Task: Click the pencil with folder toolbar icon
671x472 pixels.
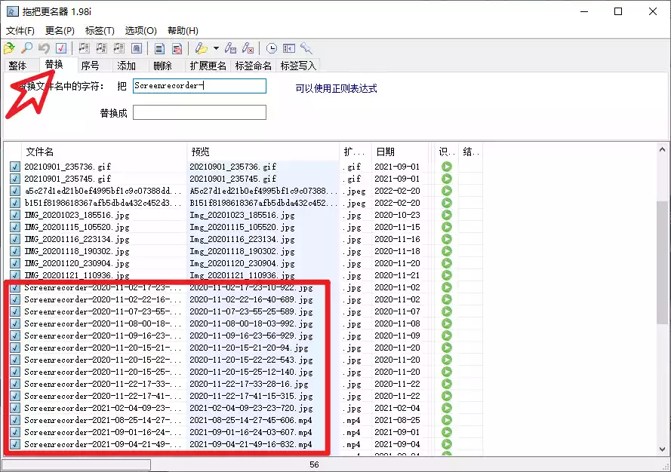Action: coord(201,48)
